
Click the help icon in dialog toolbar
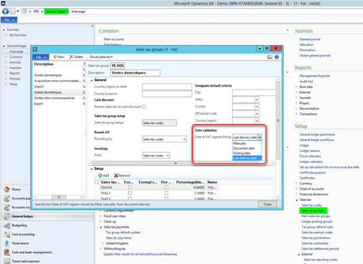tap(277, 57)
